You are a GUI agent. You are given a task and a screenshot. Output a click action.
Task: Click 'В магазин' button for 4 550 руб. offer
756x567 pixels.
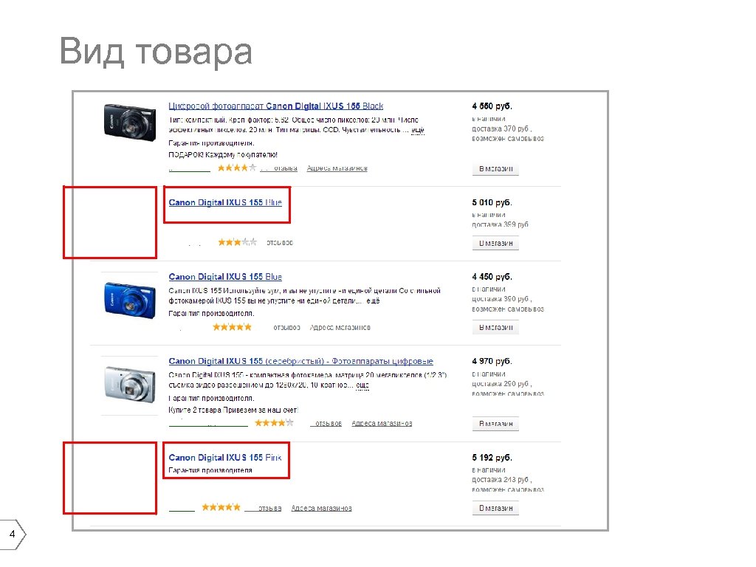pos(495,169)
